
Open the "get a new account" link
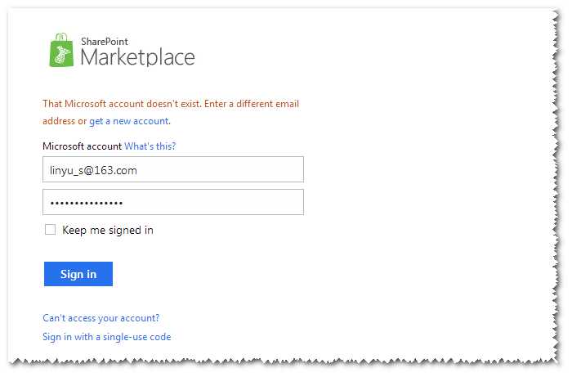[x=130, y=121]
